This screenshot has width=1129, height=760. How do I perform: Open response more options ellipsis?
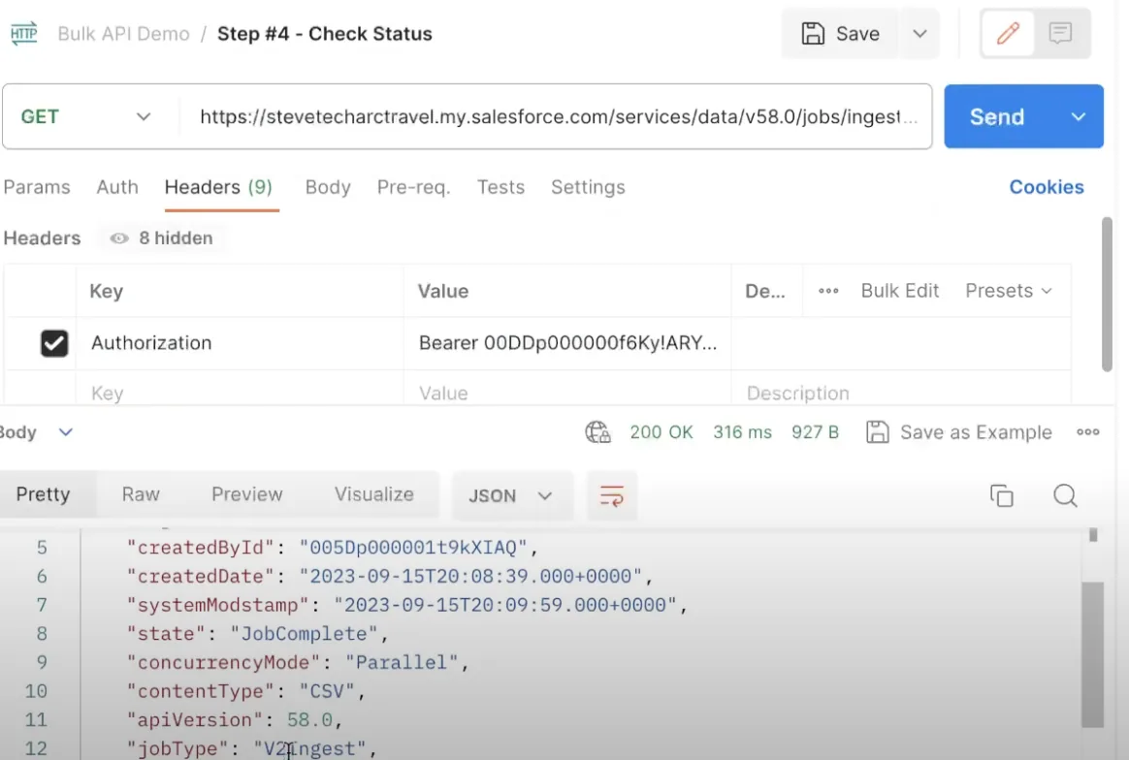(x=1087, y=431)
